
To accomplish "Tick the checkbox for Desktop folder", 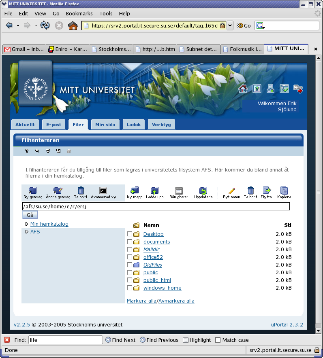I will point(129,234).
